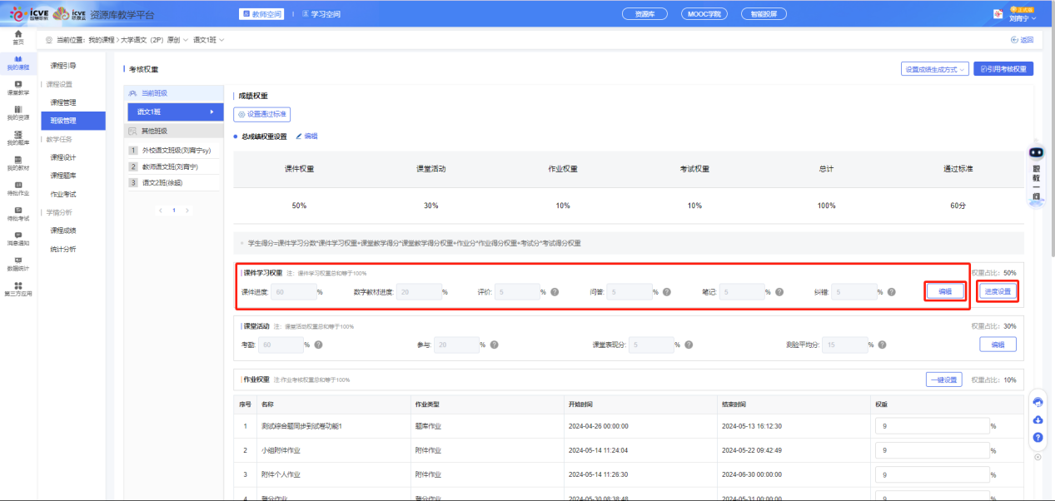Image resolution: width=1055 pixels, height=501 pixels.
Task: Select 外校语文班级(刘青宇sy) in other classes list
Action: (x=176, y=151)
